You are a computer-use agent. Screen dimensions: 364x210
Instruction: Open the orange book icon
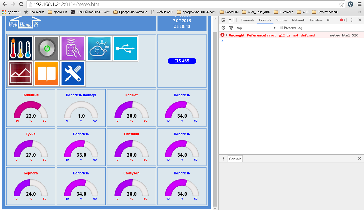47,73
